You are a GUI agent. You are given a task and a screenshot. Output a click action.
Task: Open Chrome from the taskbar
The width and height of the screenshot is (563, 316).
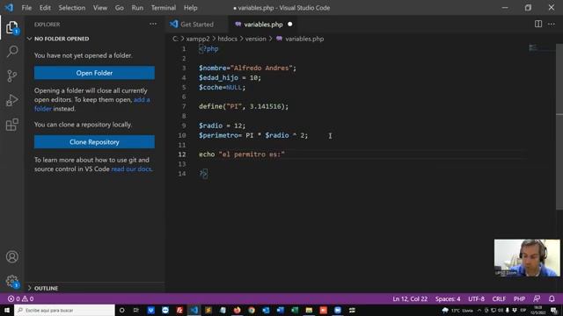(252, 310)
